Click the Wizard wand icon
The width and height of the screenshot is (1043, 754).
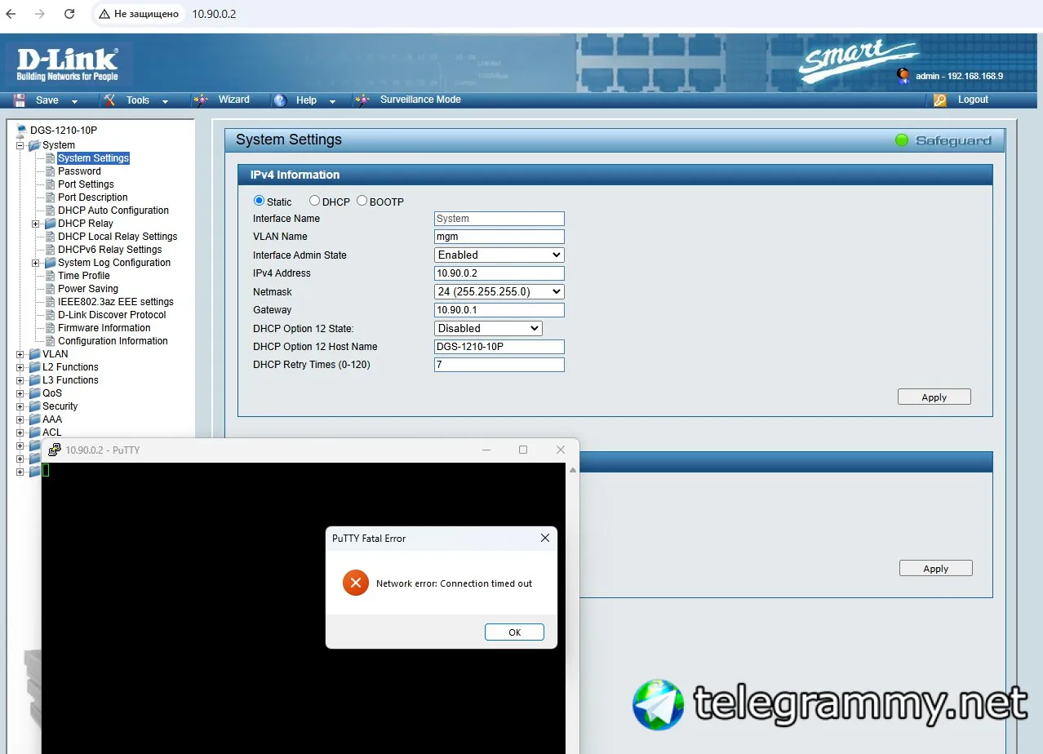click(201, 100)
